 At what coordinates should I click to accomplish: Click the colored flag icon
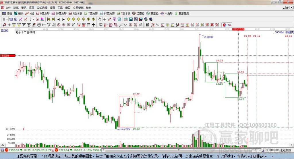click(x=42, y=19)
